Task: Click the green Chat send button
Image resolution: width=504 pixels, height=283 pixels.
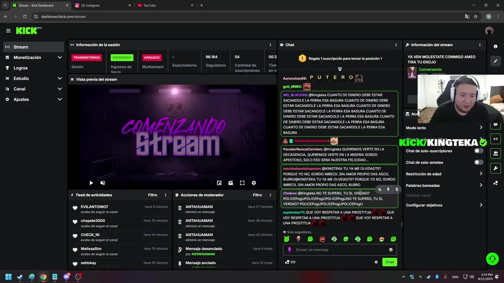Action: coord(389,262)
